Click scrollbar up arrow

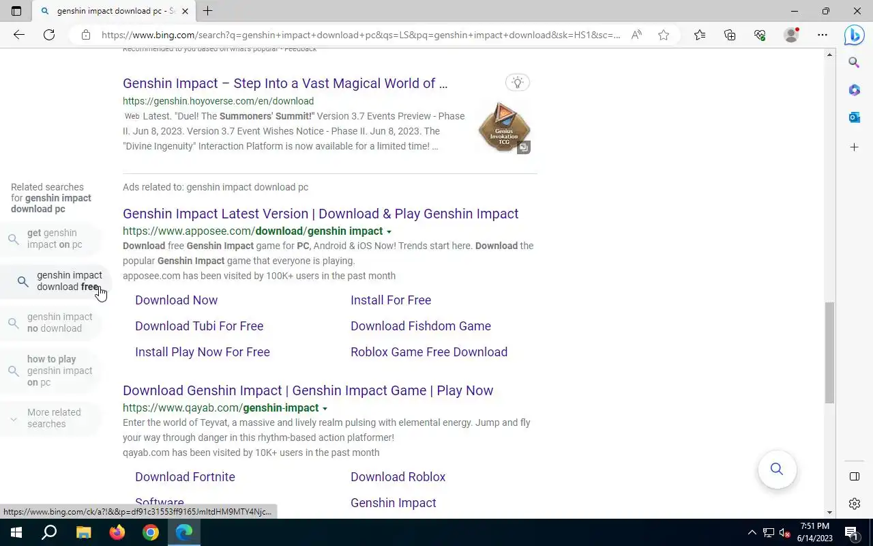[x=829, y=54]
